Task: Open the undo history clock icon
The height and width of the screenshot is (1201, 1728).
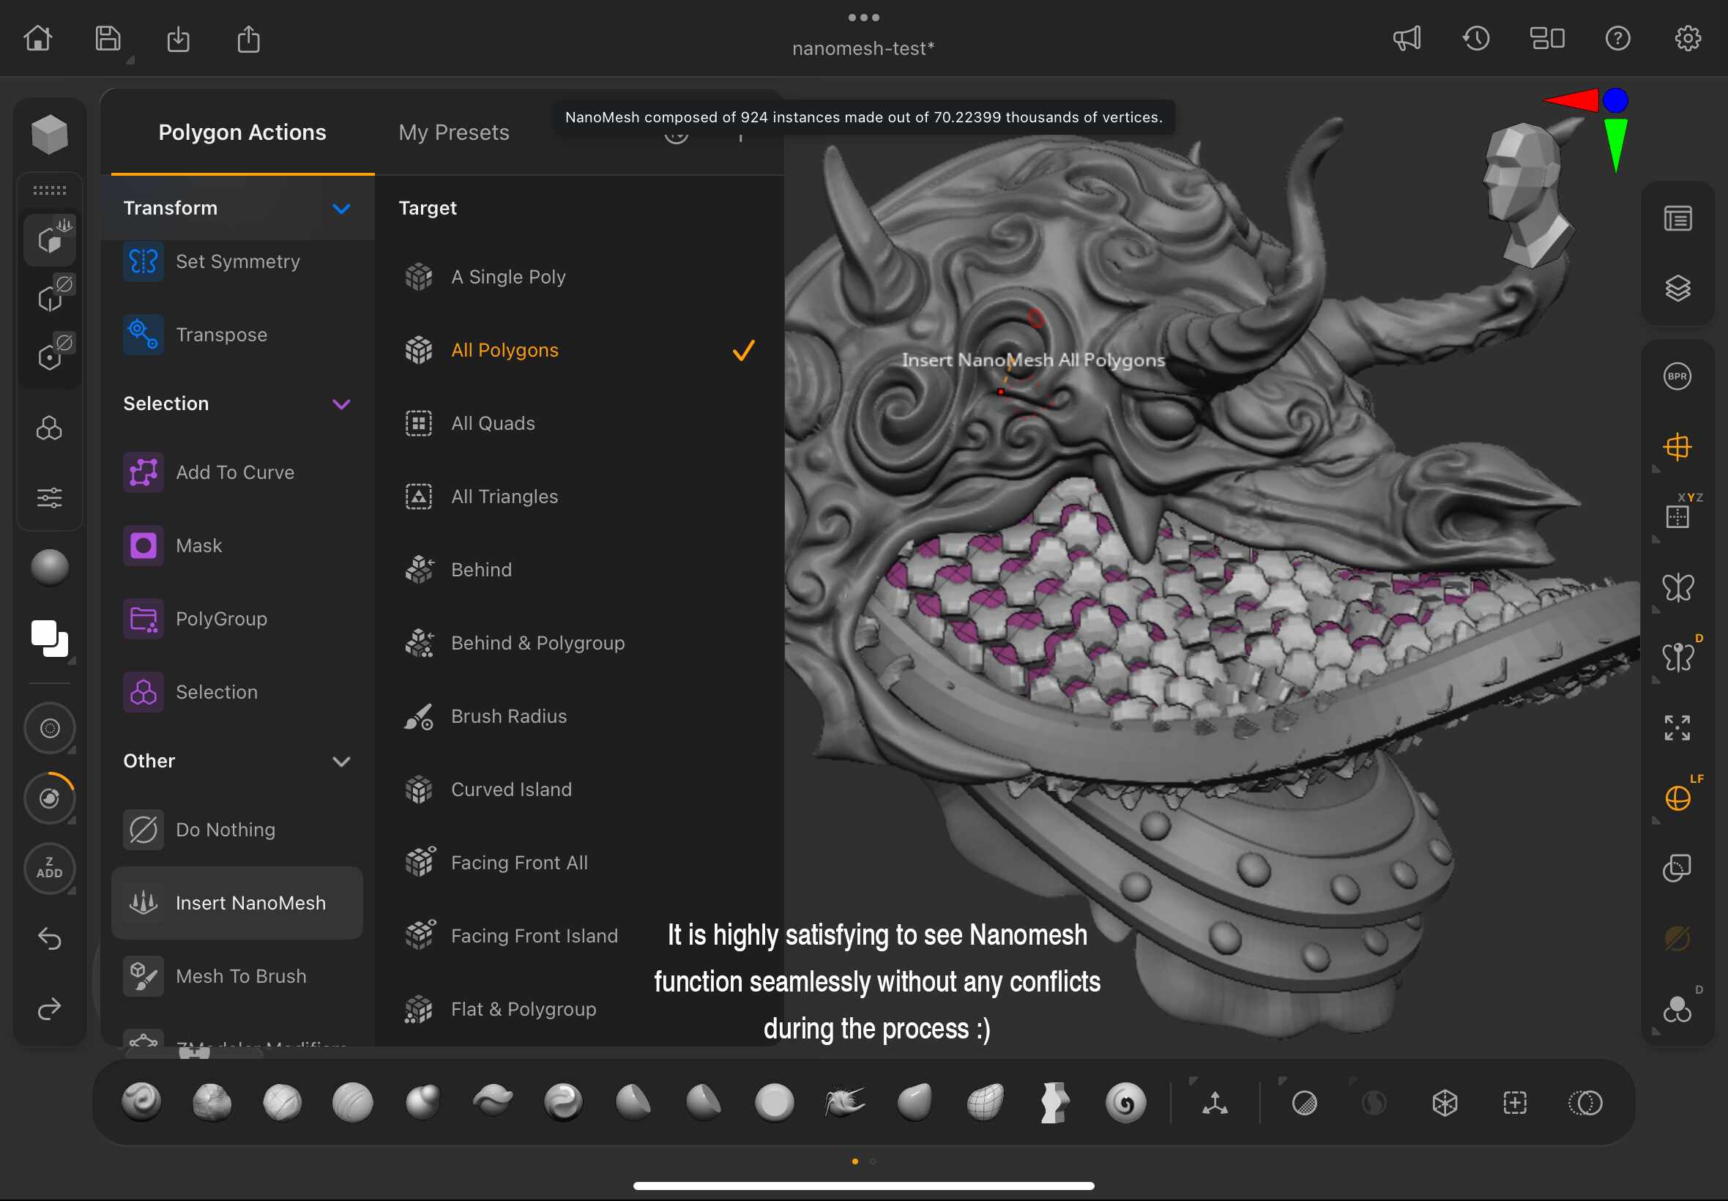Action: pos(1475,37)
